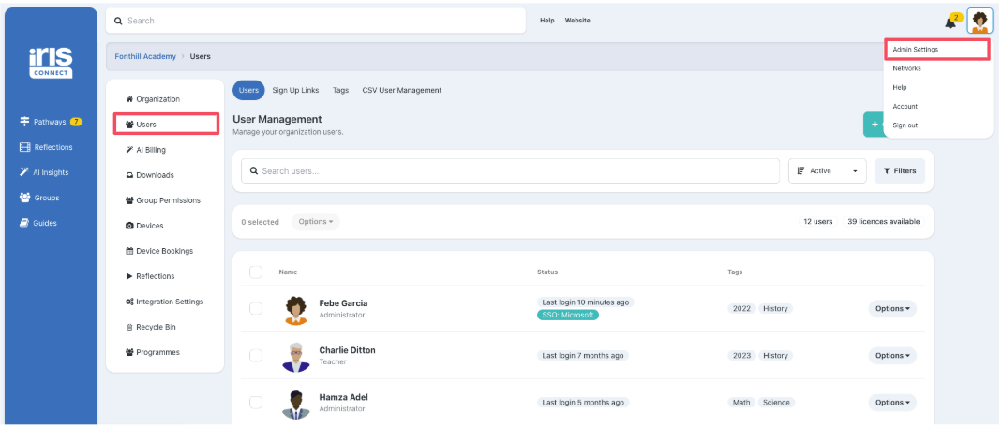Open Devices in the admin menu
The width and height of the screenshot is (1002, 427).
click(x=149, y=226)
